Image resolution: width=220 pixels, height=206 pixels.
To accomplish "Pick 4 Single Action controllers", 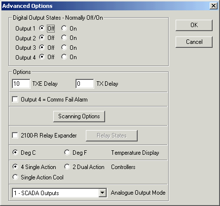I will coord(15,167).
